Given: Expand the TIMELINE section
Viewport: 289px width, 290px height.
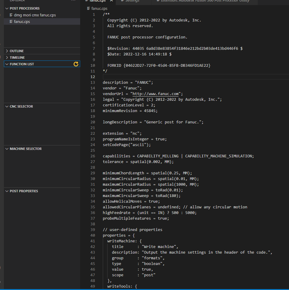Looking at the screenshot, I should tap(7, 58).
